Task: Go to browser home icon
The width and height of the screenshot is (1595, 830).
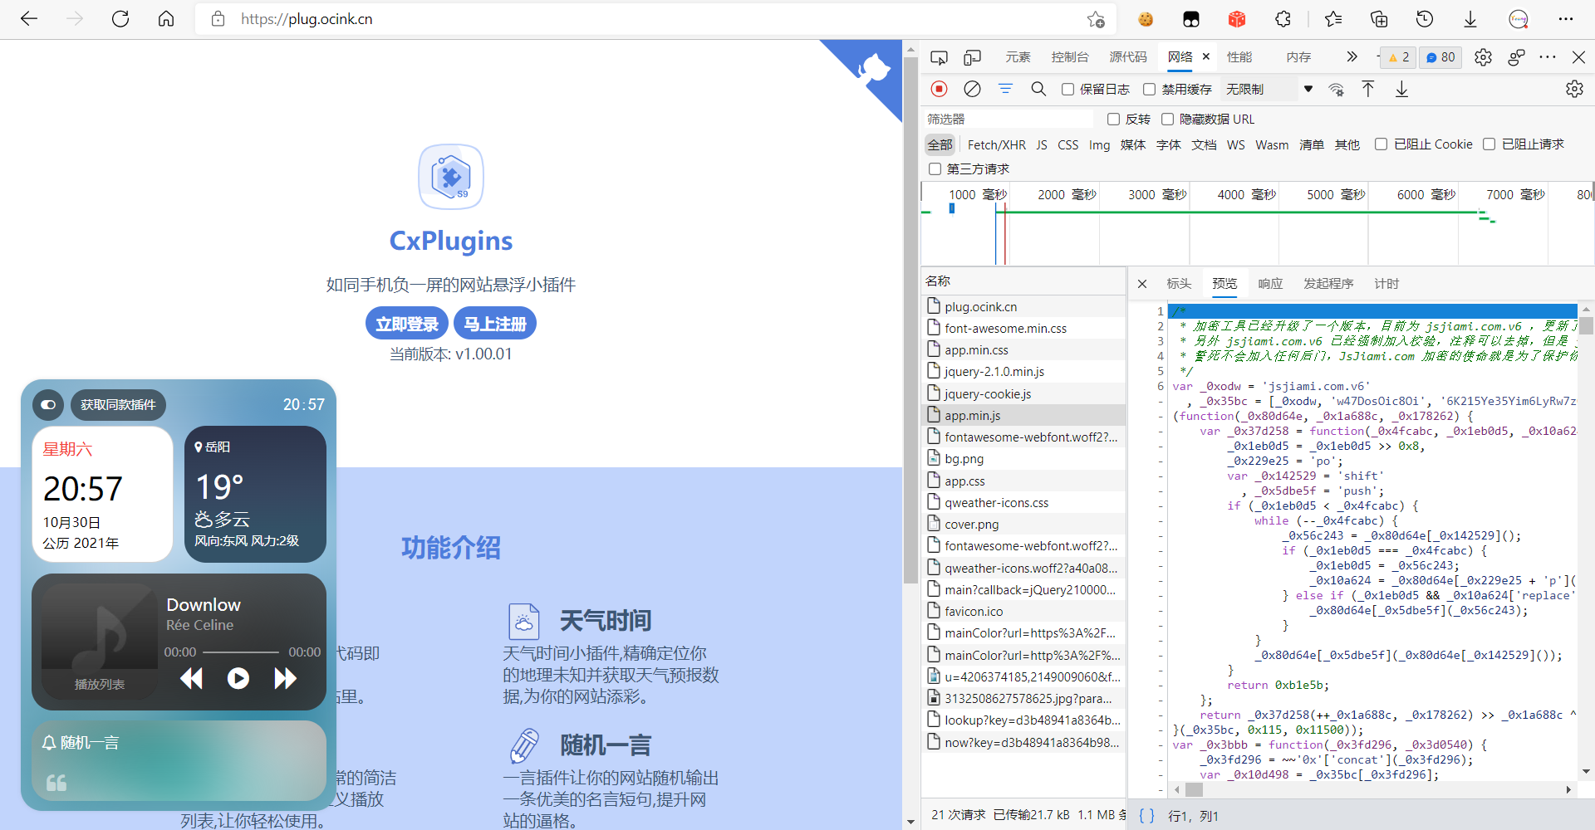Action: click(x=166, y=19)
